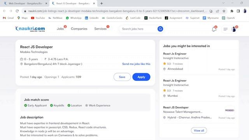The height and width of the screenshot is (140, 249).
Task: Click the site lock icon in address bar
Action: pyautogui.click(x=25, y=11)
